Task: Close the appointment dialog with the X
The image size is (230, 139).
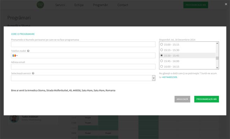Action: 226,4
